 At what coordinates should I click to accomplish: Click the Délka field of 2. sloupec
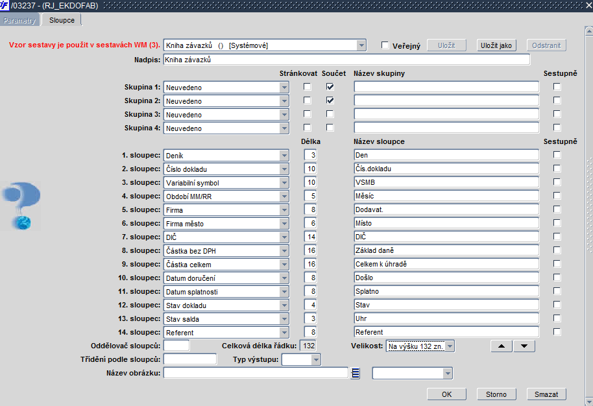(310, 169)
